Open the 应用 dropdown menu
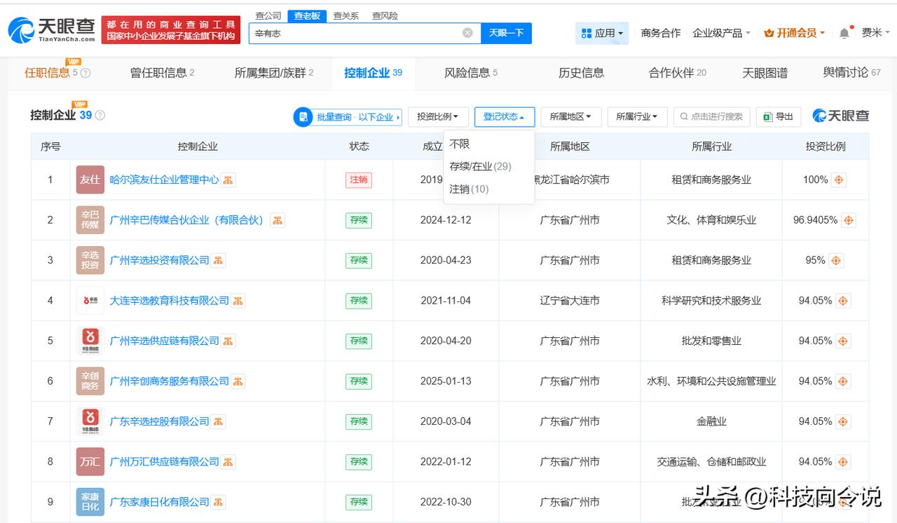The image size is (897, 523). (603, 33)
